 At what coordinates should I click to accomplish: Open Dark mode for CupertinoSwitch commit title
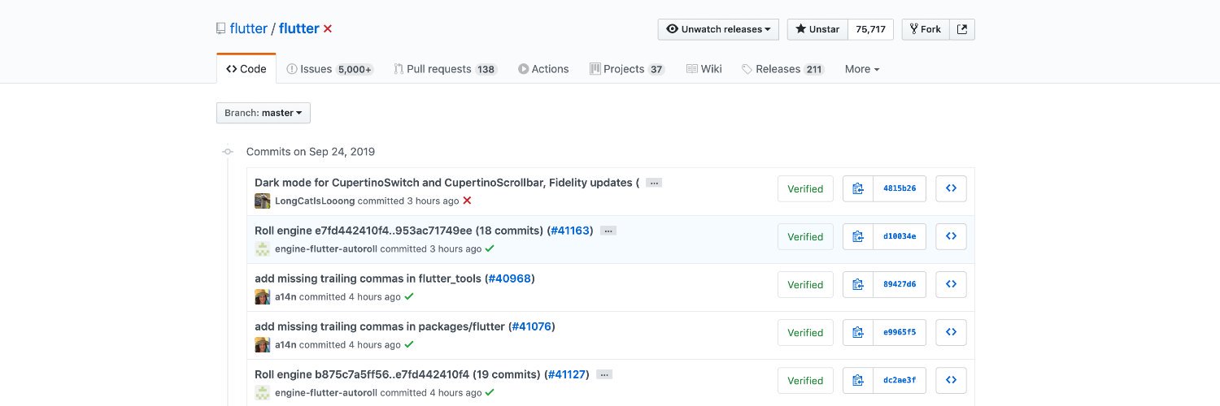pos(447,183)
